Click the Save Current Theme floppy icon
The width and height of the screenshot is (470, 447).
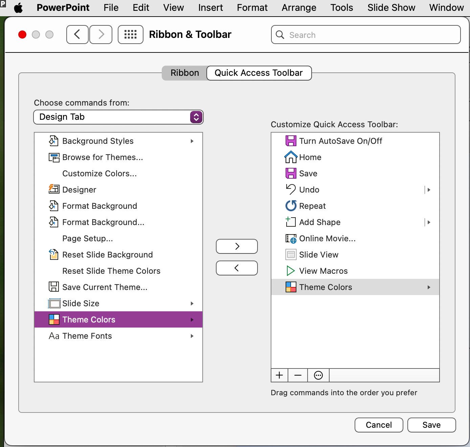click(54, 287)
